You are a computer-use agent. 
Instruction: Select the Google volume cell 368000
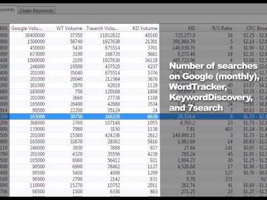37,123
